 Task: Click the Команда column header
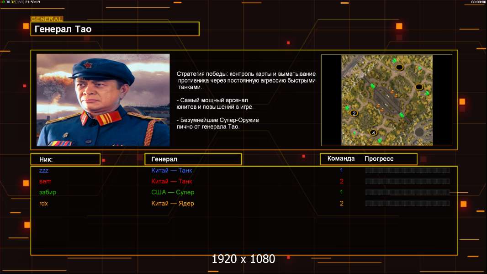pos(341,158)
